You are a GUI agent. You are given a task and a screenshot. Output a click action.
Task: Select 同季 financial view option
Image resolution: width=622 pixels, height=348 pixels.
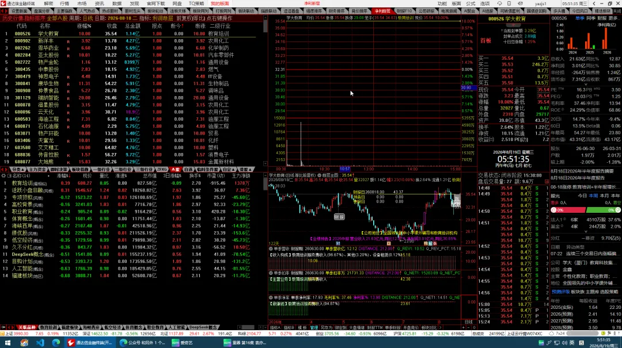pos(591,18)
